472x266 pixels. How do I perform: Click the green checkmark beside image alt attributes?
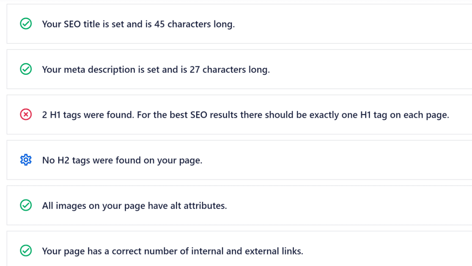tap(26, 205)
